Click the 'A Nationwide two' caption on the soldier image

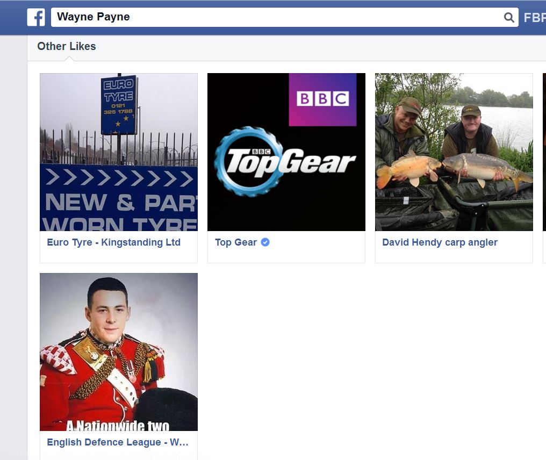(118, 426)
